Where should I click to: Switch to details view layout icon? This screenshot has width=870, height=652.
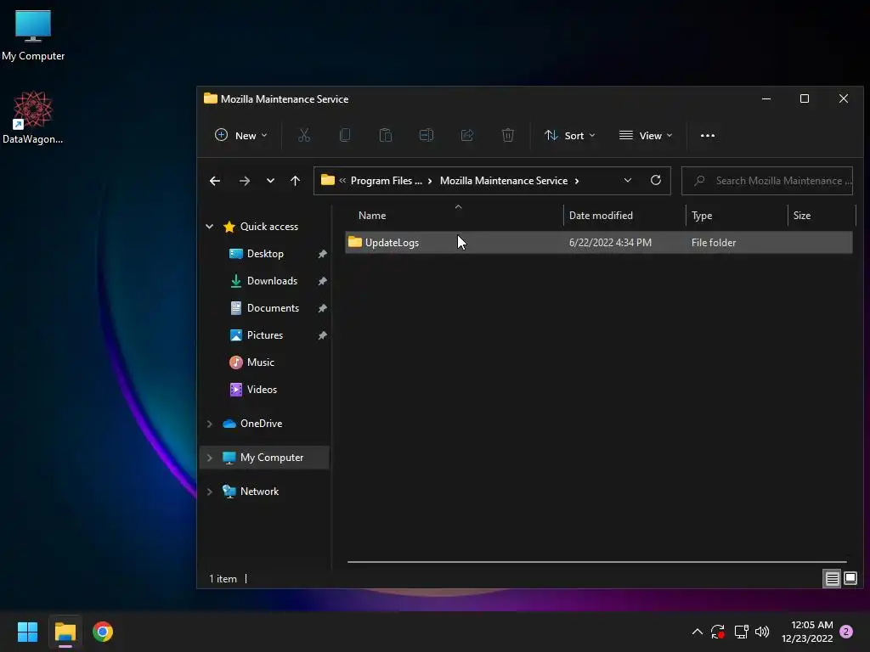pos(833,579)
